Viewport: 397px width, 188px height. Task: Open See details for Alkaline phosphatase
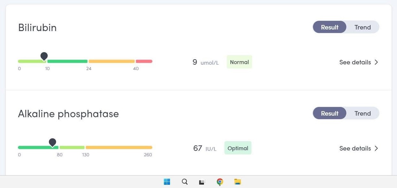click(x=355, y=148)
